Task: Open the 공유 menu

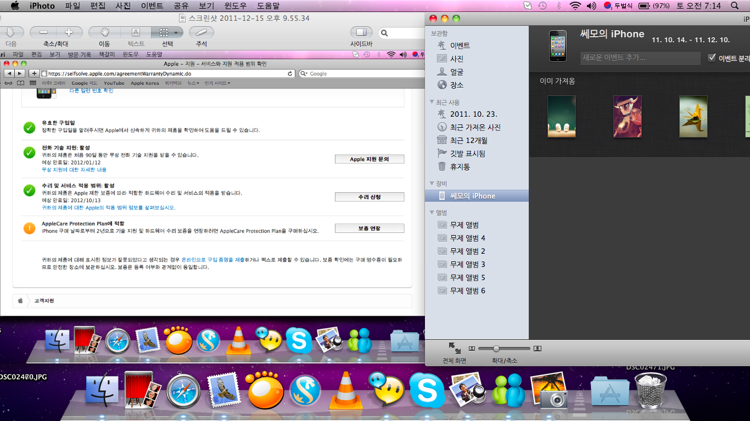Action: [181, 5]
